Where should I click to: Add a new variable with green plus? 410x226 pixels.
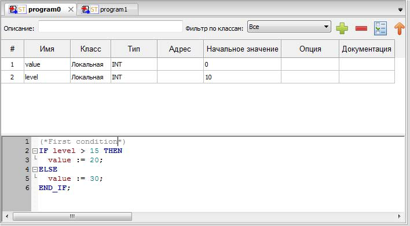tap(342, 28)
